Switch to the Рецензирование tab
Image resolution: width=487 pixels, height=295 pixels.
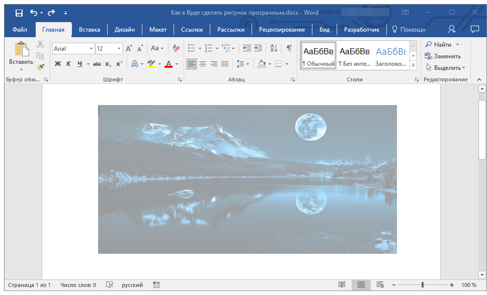point(282,30)
